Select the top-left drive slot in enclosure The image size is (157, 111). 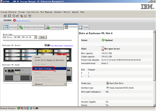pos(13,51)
